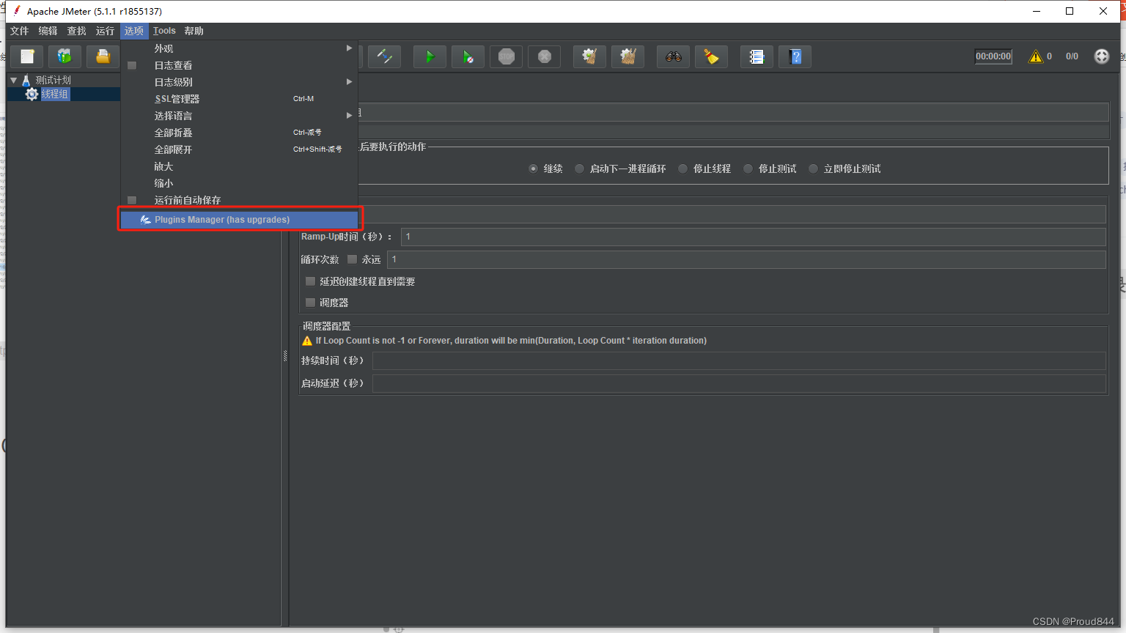
Task: Click the 持续时间（秒） input field
Action: [739, 360]
